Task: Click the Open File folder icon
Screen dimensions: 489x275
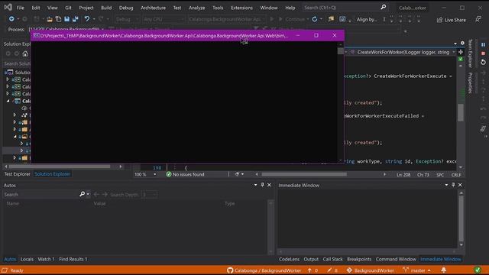Action: coord(50,19)
